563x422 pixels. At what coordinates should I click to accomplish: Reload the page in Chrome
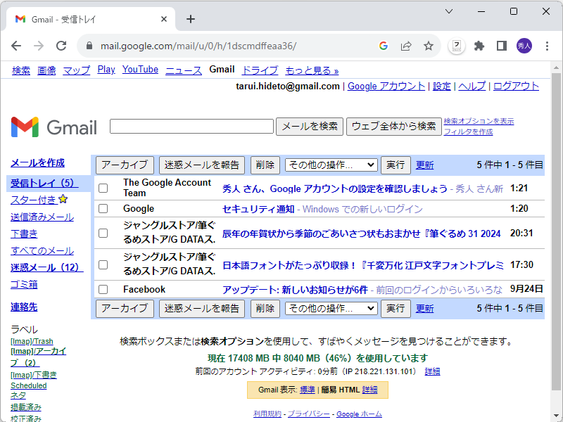[61, 44]
